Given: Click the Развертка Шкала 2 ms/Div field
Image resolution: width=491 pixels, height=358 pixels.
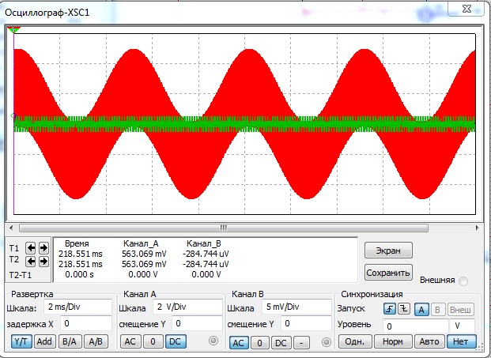Looking at the screenshot, I should pos(77,307).
